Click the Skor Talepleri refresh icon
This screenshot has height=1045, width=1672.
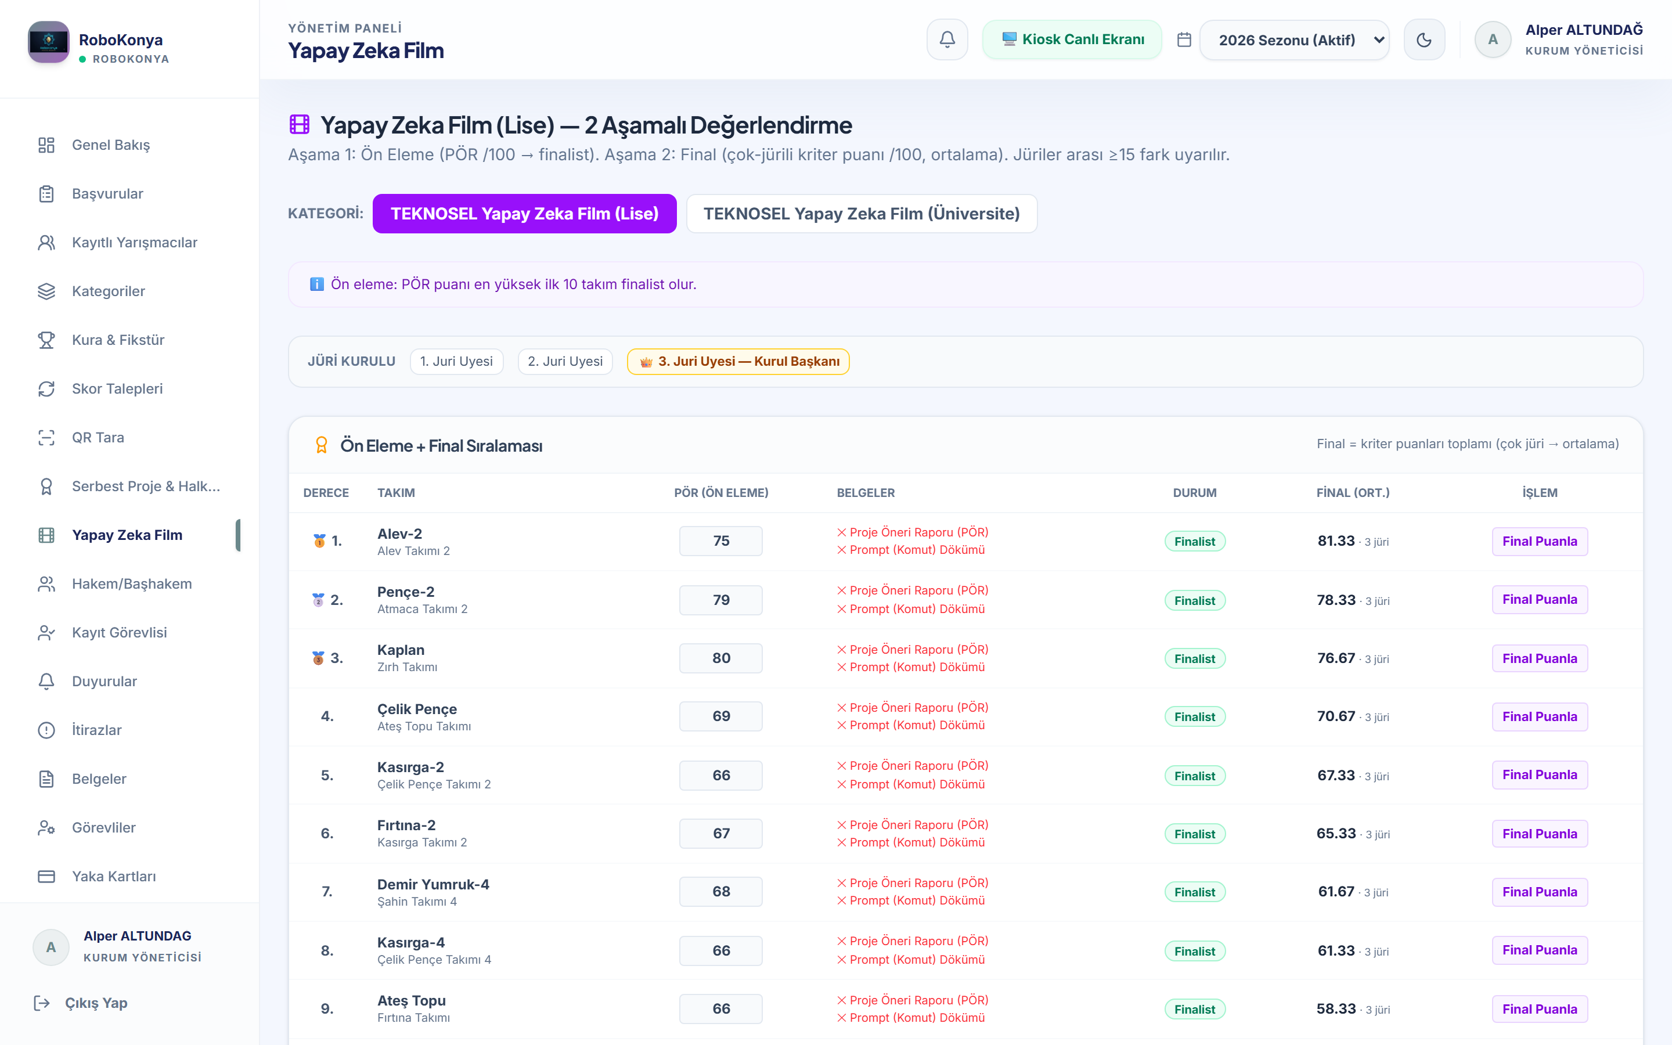pyautogui.click(x=46, y=389)
